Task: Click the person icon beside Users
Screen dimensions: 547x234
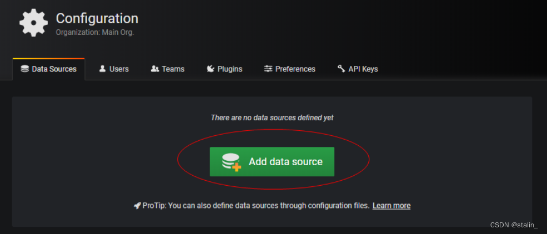Action: pyautogui.click(x=102, y=69)
